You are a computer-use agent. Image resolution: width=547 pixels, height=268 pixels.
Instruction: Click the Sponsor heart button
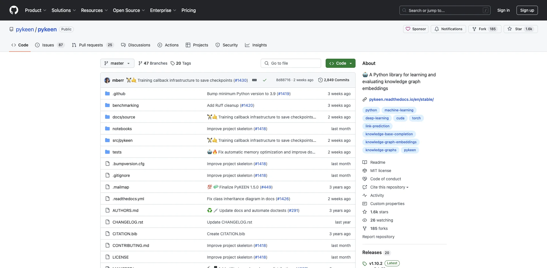pos(416,29)
